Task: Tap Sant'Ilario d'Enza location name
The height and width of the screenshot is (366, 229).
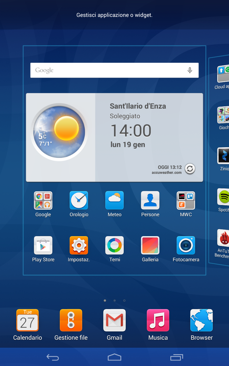Action: click(x=138, y=106)
